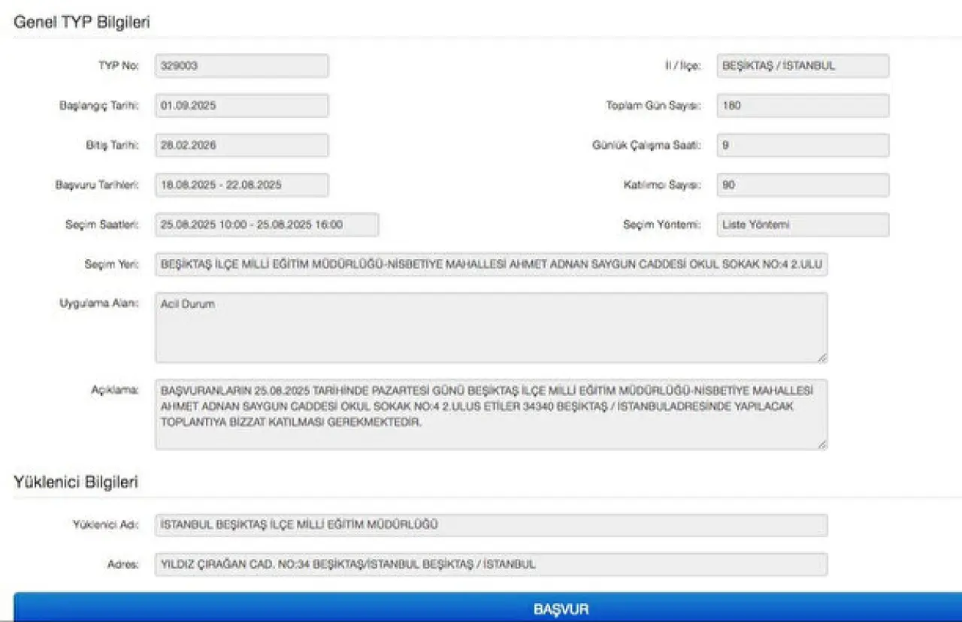Focus the Yüklenici Adı field

click(x=491, y=525)
